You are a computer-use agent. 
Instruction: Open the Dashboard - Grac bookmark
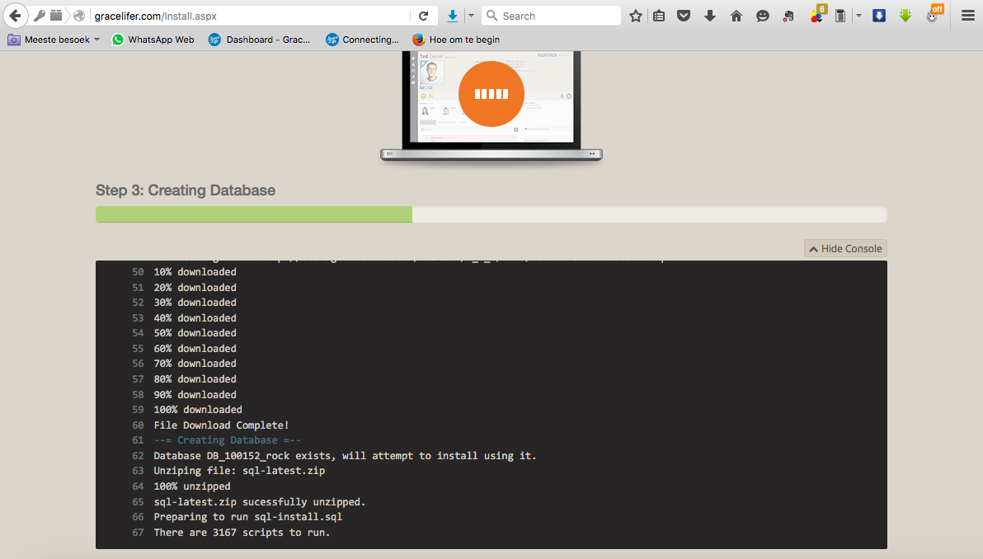click(x=260, y=39)
